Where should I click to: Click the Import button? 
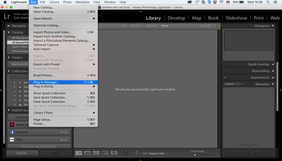tap(23, 153)
